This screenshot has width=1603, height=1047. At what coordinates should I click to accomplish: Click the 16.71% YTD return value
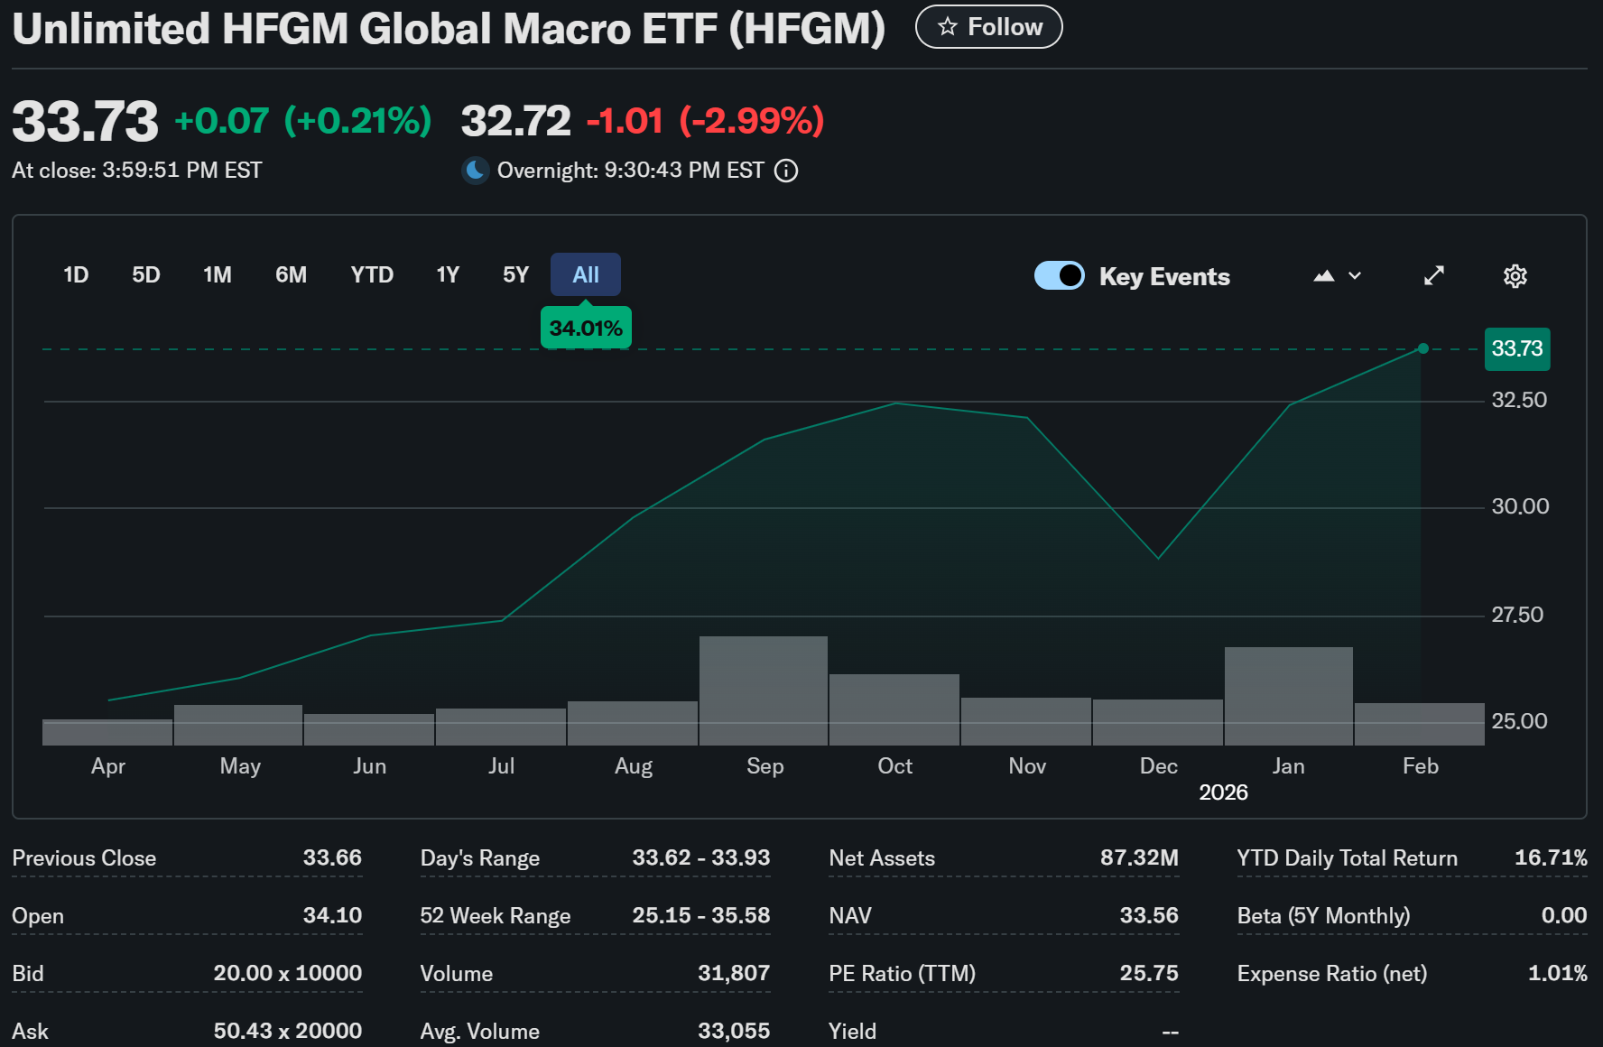pos(1551,857)
